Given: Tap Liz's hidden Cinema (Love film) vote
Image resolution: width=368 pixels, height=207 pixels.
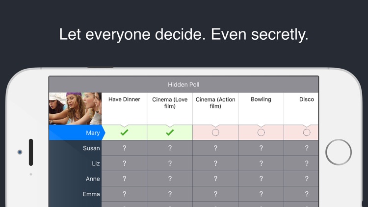Looking at the screenshot, I should [x=170, y=163].
